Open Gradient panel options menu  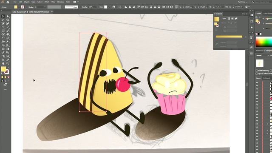point(246,14)
